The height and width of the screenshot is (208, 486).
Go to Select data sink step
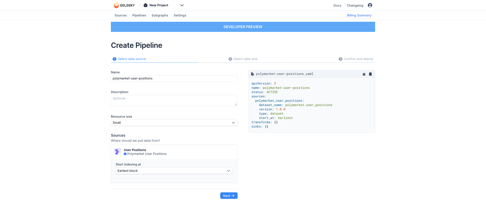243,59
